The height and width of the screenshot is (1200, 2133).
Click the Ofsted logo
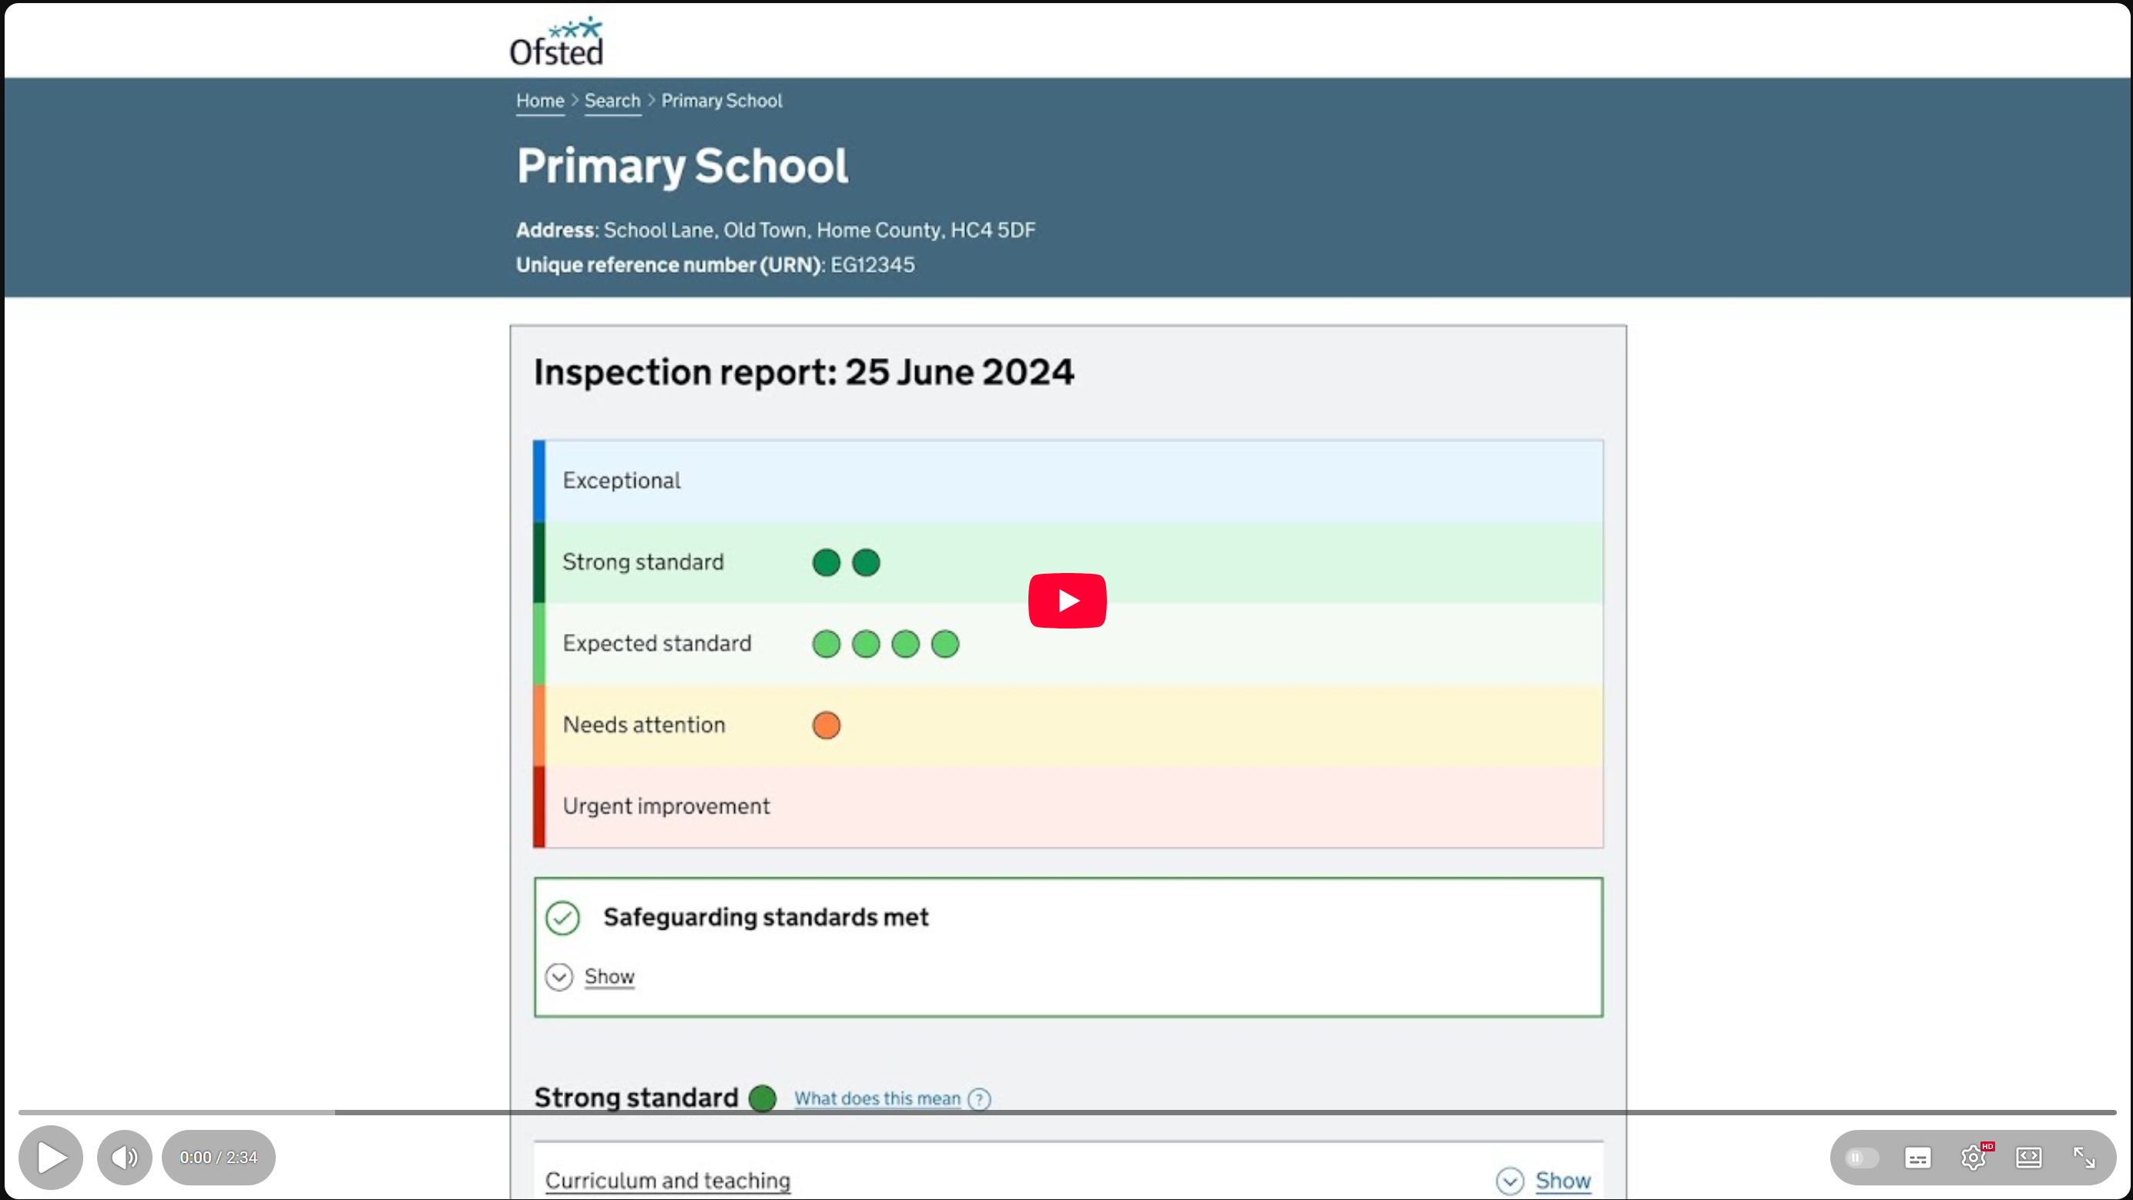(556, 42)
